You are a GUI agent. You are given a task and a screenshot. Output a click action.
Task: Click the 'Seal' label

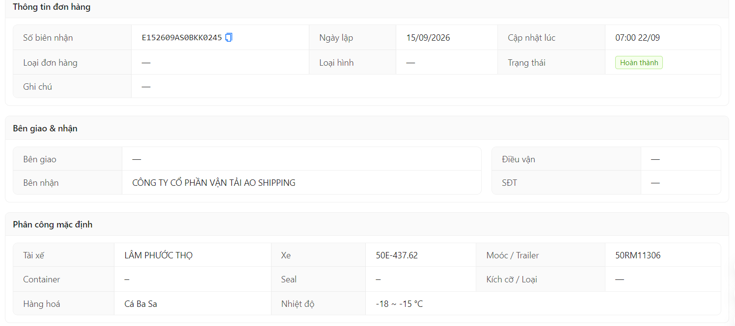click(x=289, y=279)
